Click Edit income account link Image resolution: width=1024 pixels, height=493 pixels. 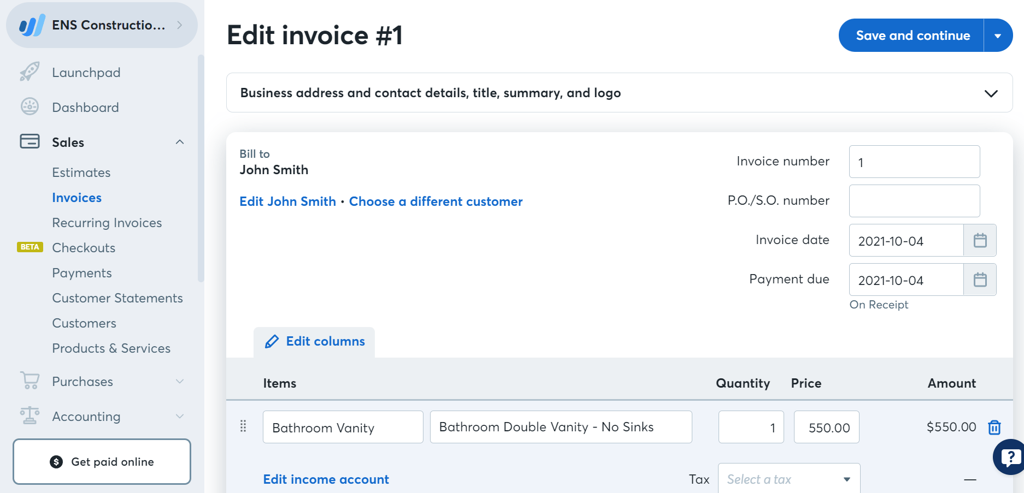click(x=326, y=479)
